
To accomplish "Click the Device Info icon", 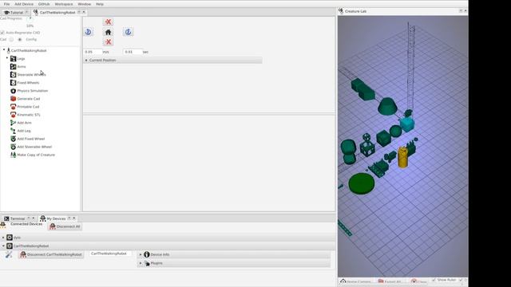I will click(x=147, y=254).
